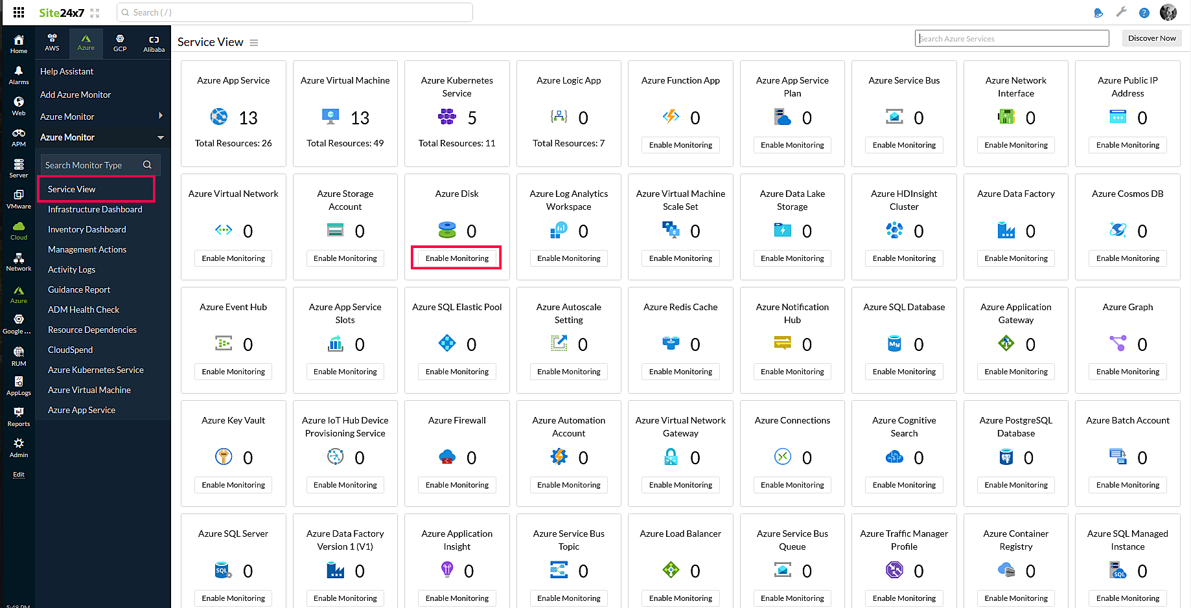Open the AppLogs sidebar icon
Viewport: 1191px width, 608px height.
(18, 385)
